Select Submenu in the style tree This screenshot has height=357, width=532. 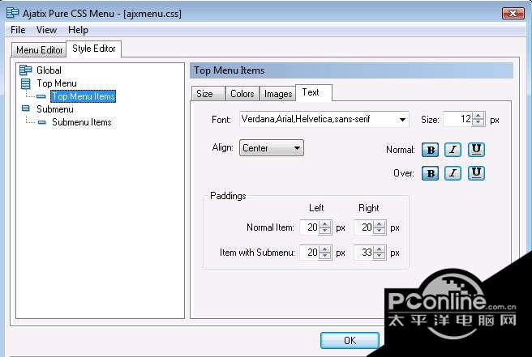click(x=55, y=109)
